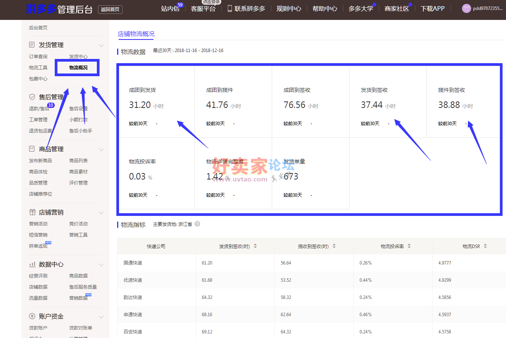Collapse the 数据中心 sidebar section

pos(101,265)
